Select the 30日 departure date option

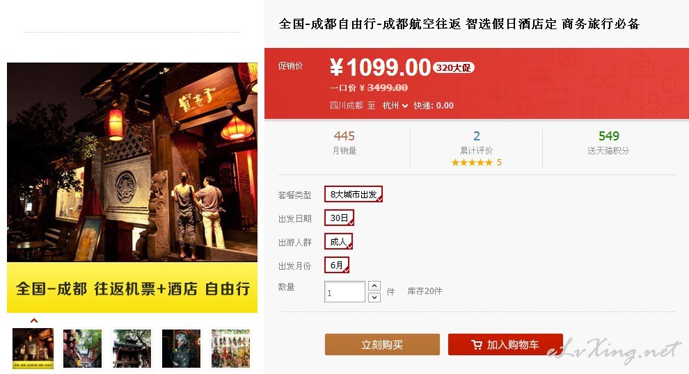click(x=339, y=218)
